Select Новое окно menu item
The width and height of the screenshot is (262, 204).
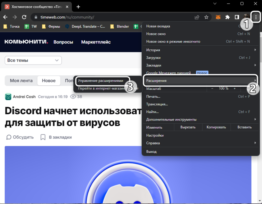click(x=201, y=34)
